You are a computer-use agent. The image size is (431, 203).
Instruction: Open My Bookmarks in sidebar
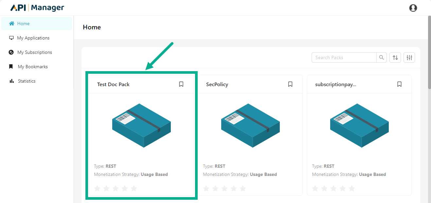pos(33,67)
